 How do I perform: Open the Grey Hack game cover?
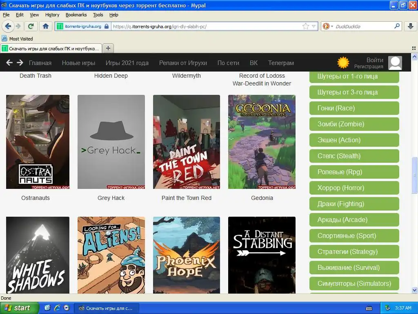(x=111, y=142)
